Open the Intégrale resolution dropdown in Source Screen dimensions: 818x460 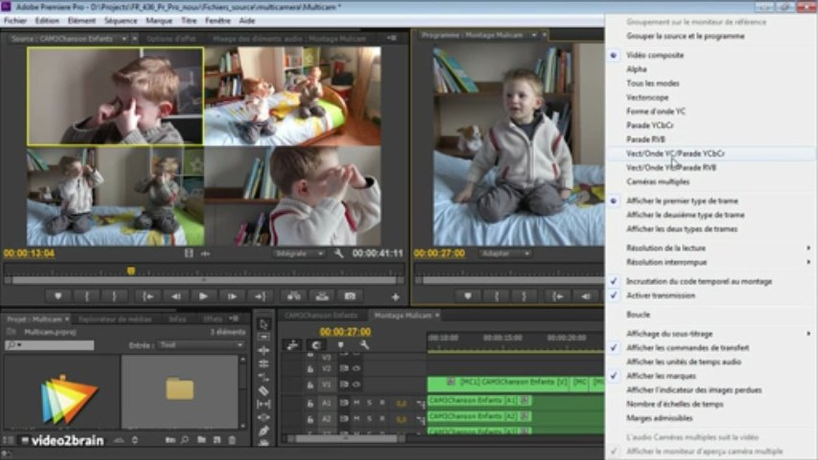pyautogui.click(x=299, y=254)
